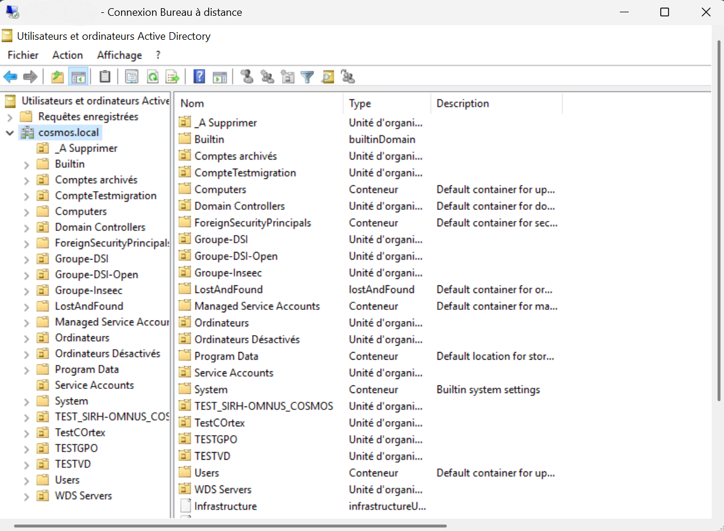This screenshot has height=531, width=724.
Task: Select Users in the left tree
Action: 67,480
